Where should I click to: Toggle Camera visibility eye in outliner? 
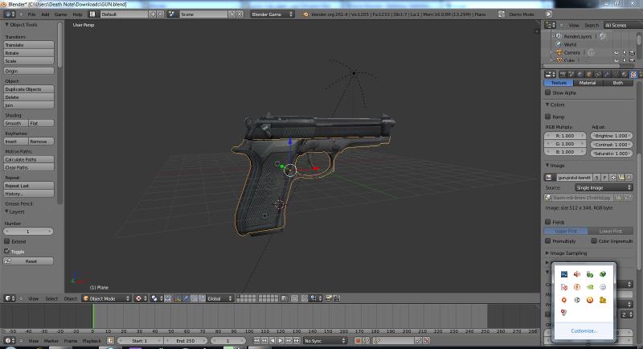[x=616, y=52]
